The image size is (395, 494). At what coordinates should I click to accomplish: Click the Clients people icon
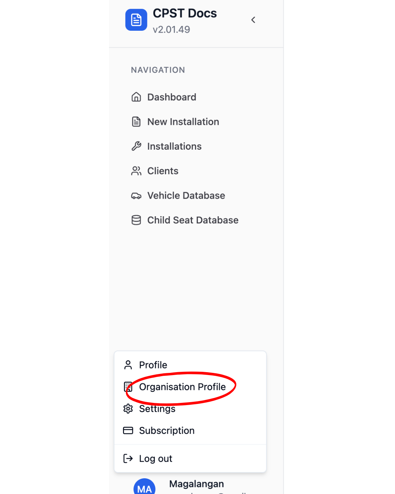[136, 171]
